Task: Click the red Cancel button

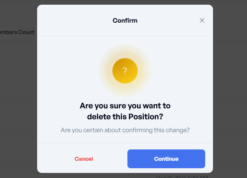Action: click(x=84, y=159)
